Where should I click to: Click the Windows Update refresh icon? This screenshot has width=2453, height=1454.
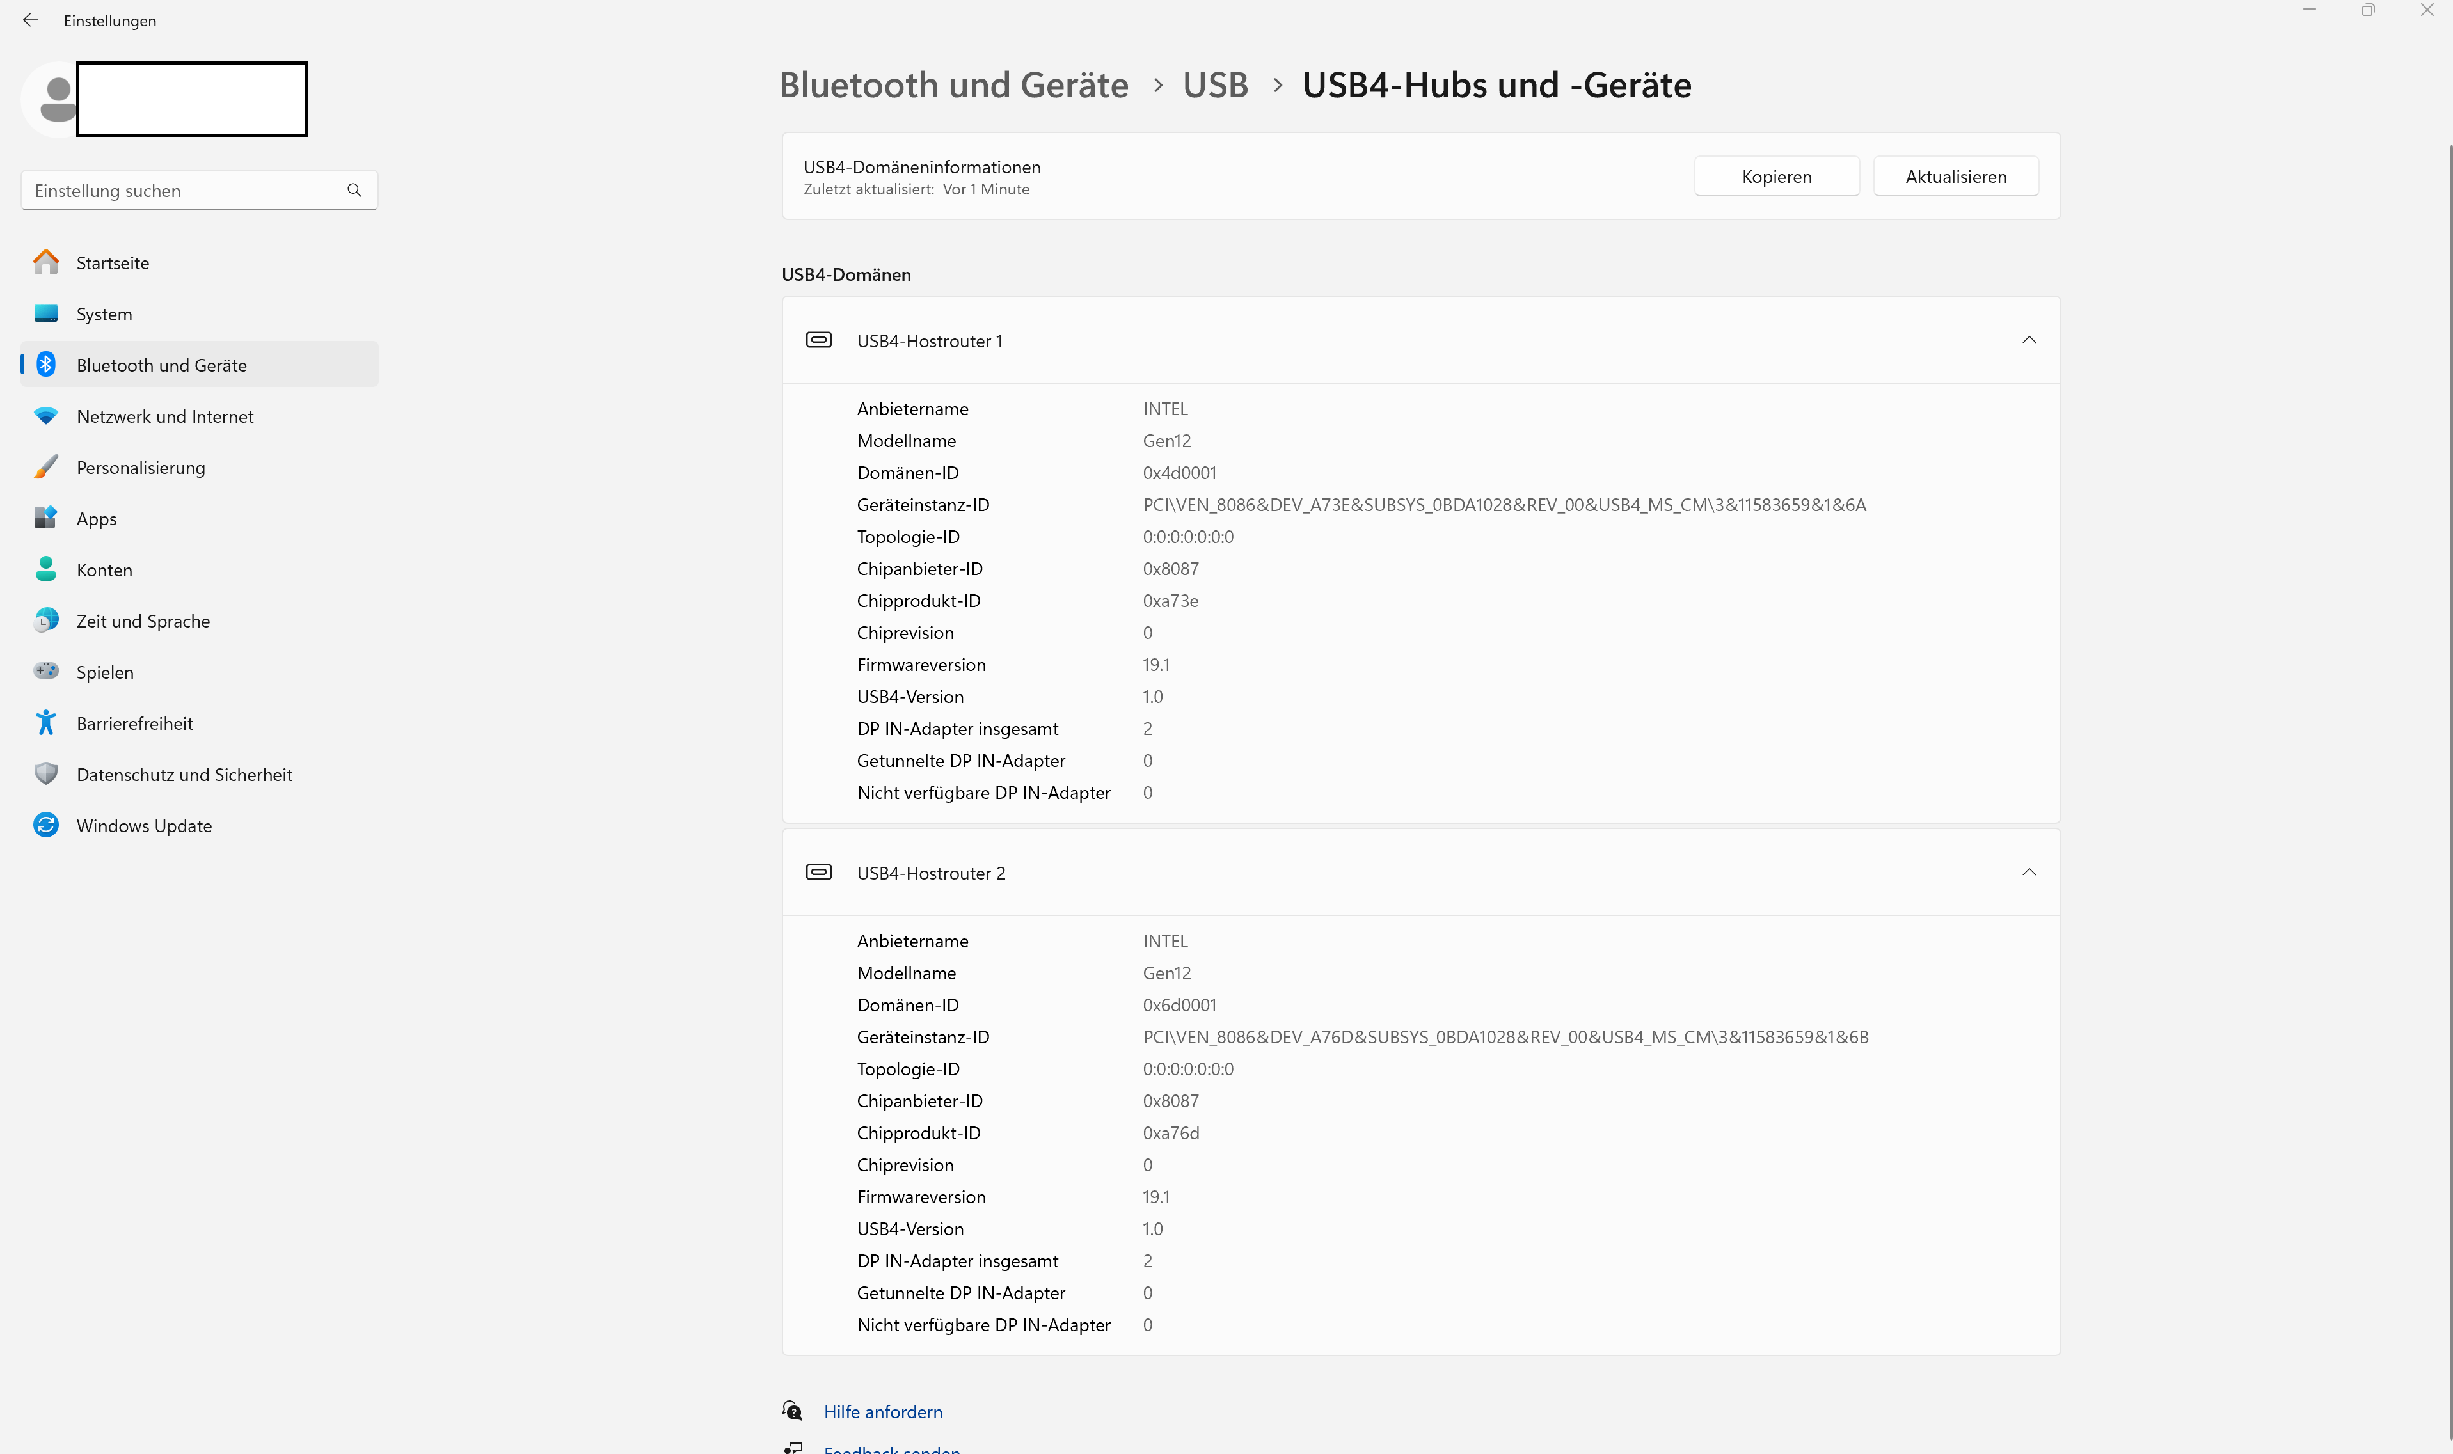(46, 825)
